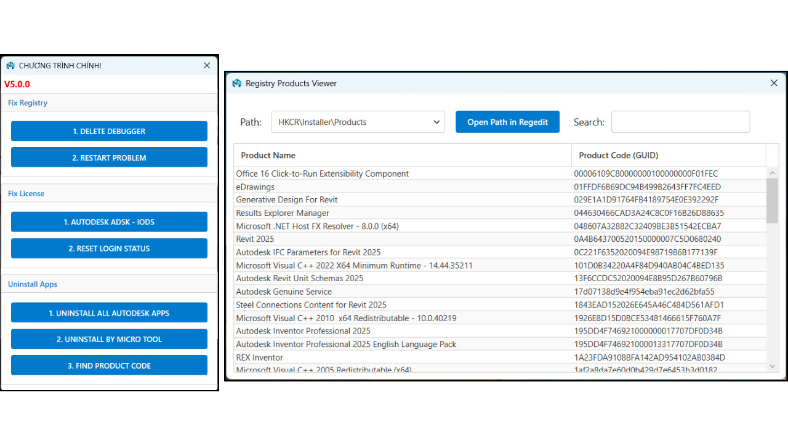This screenshot has width=788, height=443.
Task: Click 2. RESET LOGIN STATUS button
Action: coord(109,249)
